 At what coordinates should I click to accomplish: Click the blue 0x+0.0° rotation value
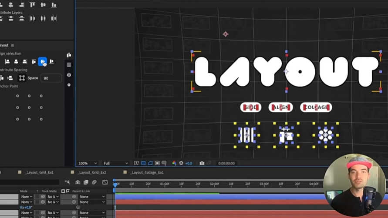click(x=26, y=208)
